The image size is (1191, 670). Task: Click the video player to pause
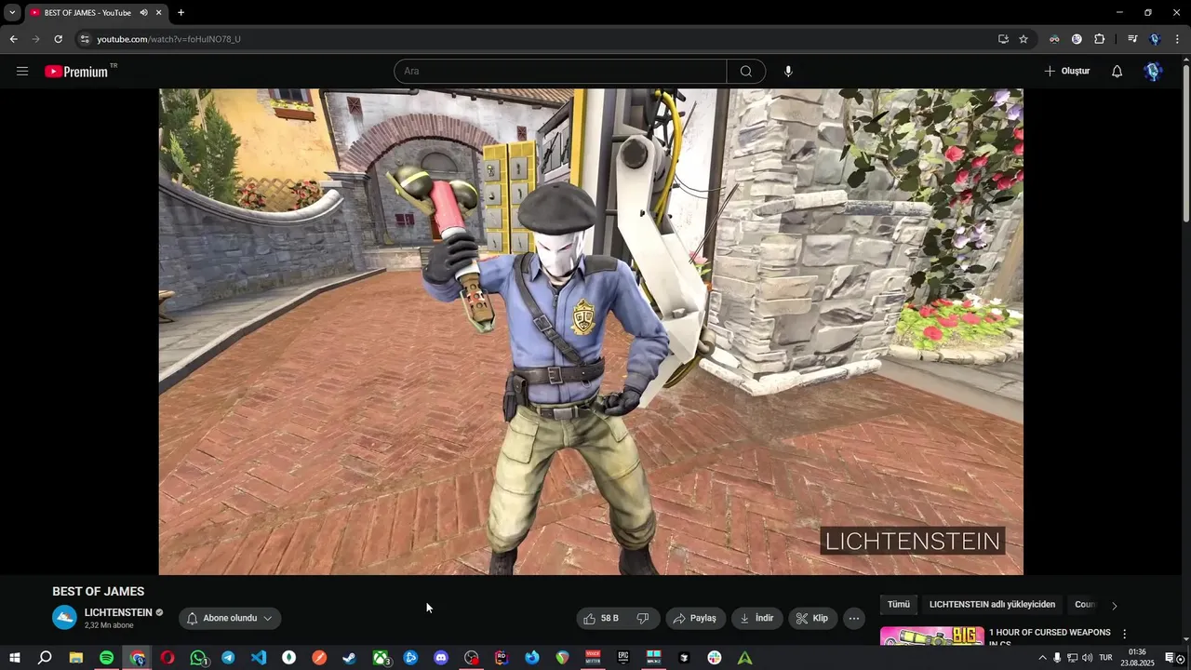click(591, 331)
